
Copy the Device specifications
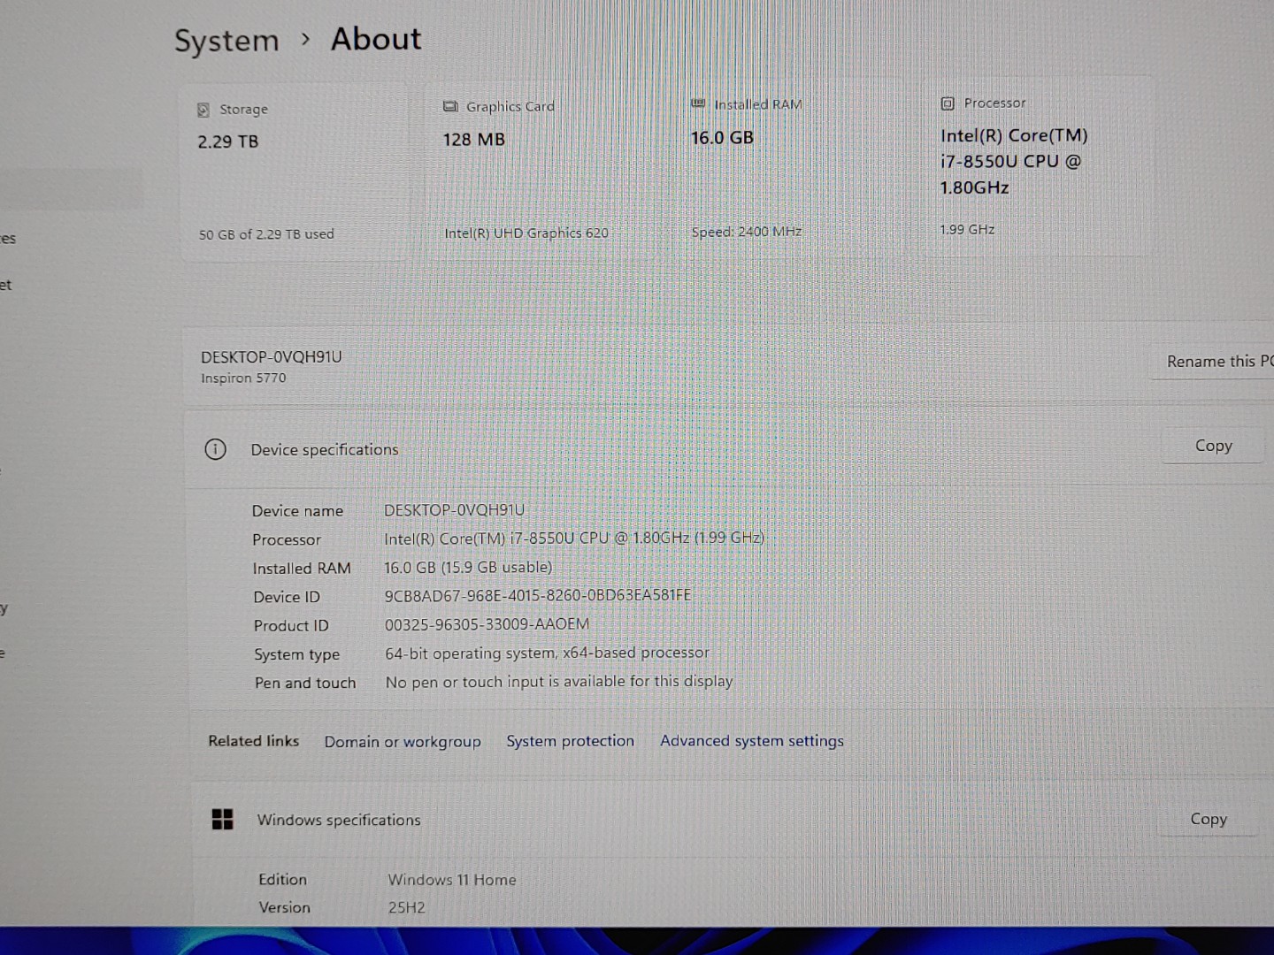pos(1213,446)
